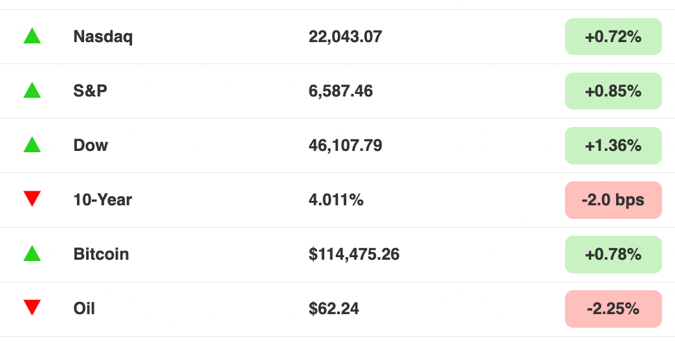Open the S&P index label
The width and height of the screenshot is (675, 342).
click(91, 91)
